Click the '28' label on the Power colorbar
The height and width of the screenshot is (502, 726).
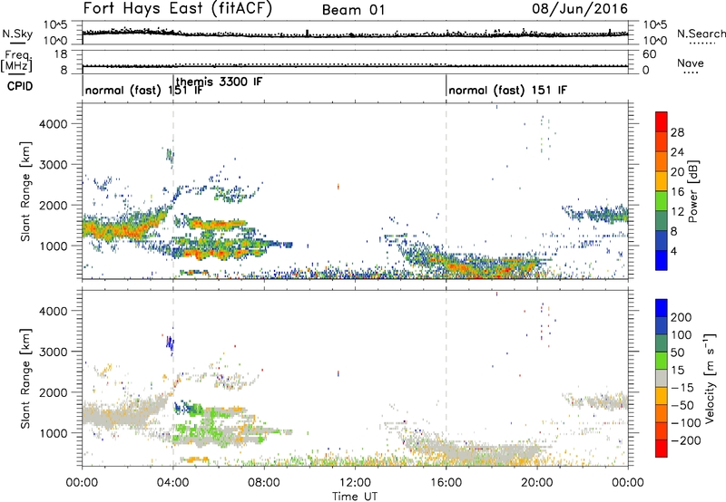677,132
